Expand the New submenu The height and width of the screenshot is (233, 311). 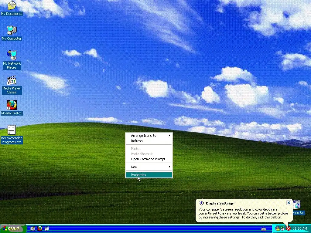pos(149,167)
